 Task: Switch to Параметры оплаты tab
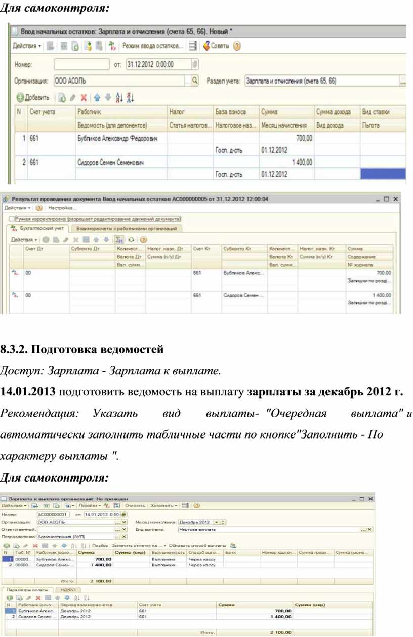pos(27,590)
